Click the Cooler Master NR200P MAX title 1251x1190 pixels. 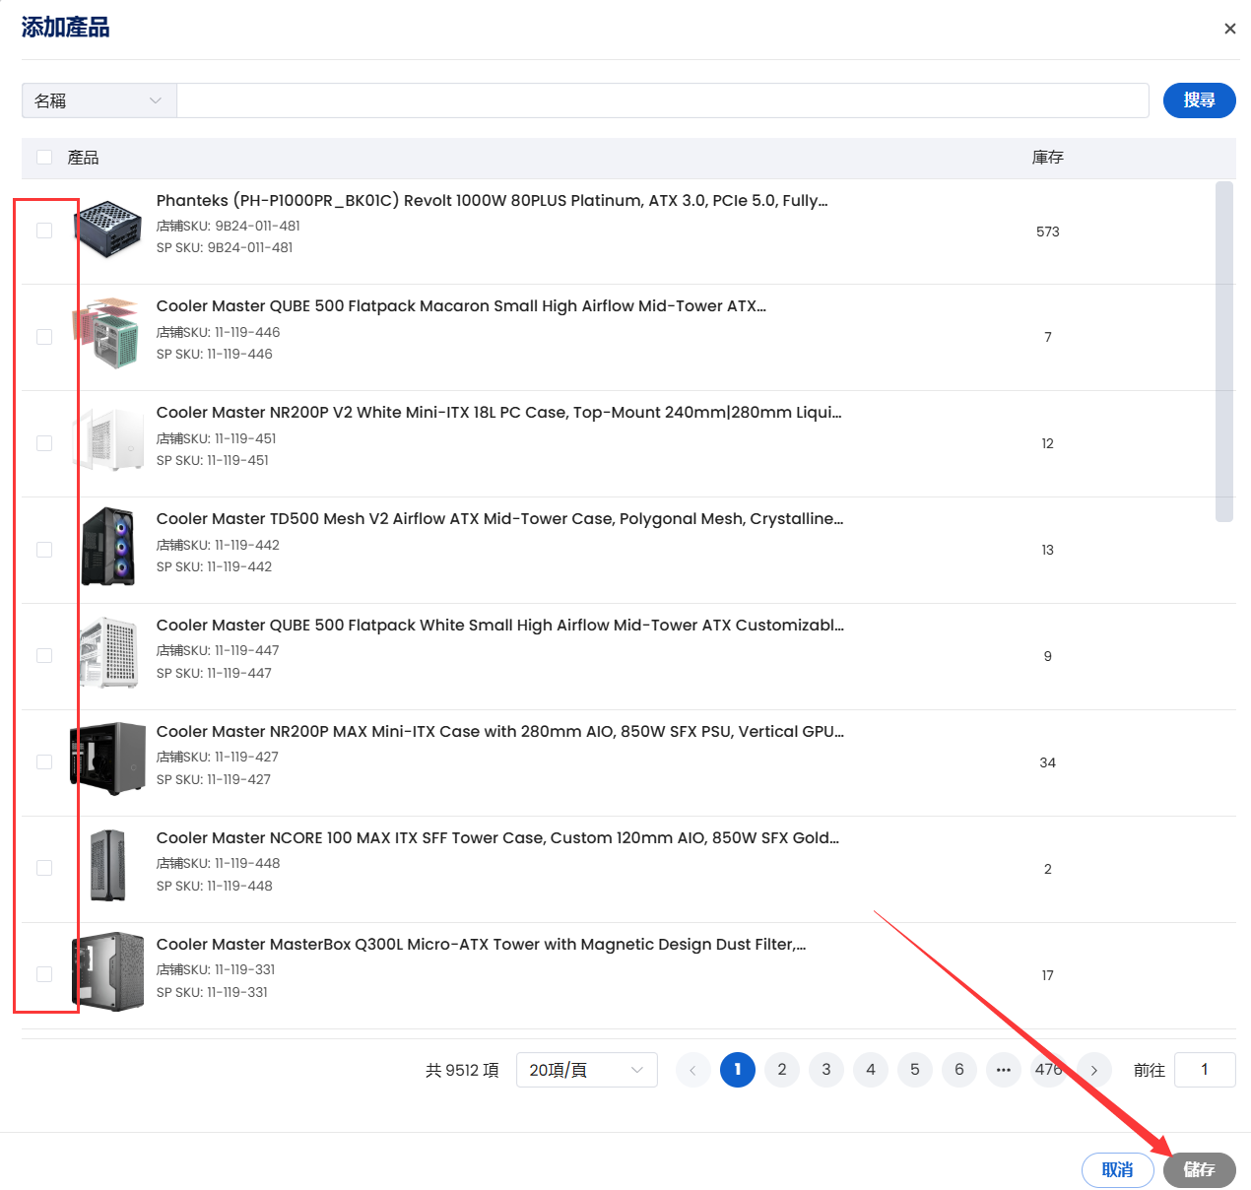pyautogui.click(x=500, y=732)
